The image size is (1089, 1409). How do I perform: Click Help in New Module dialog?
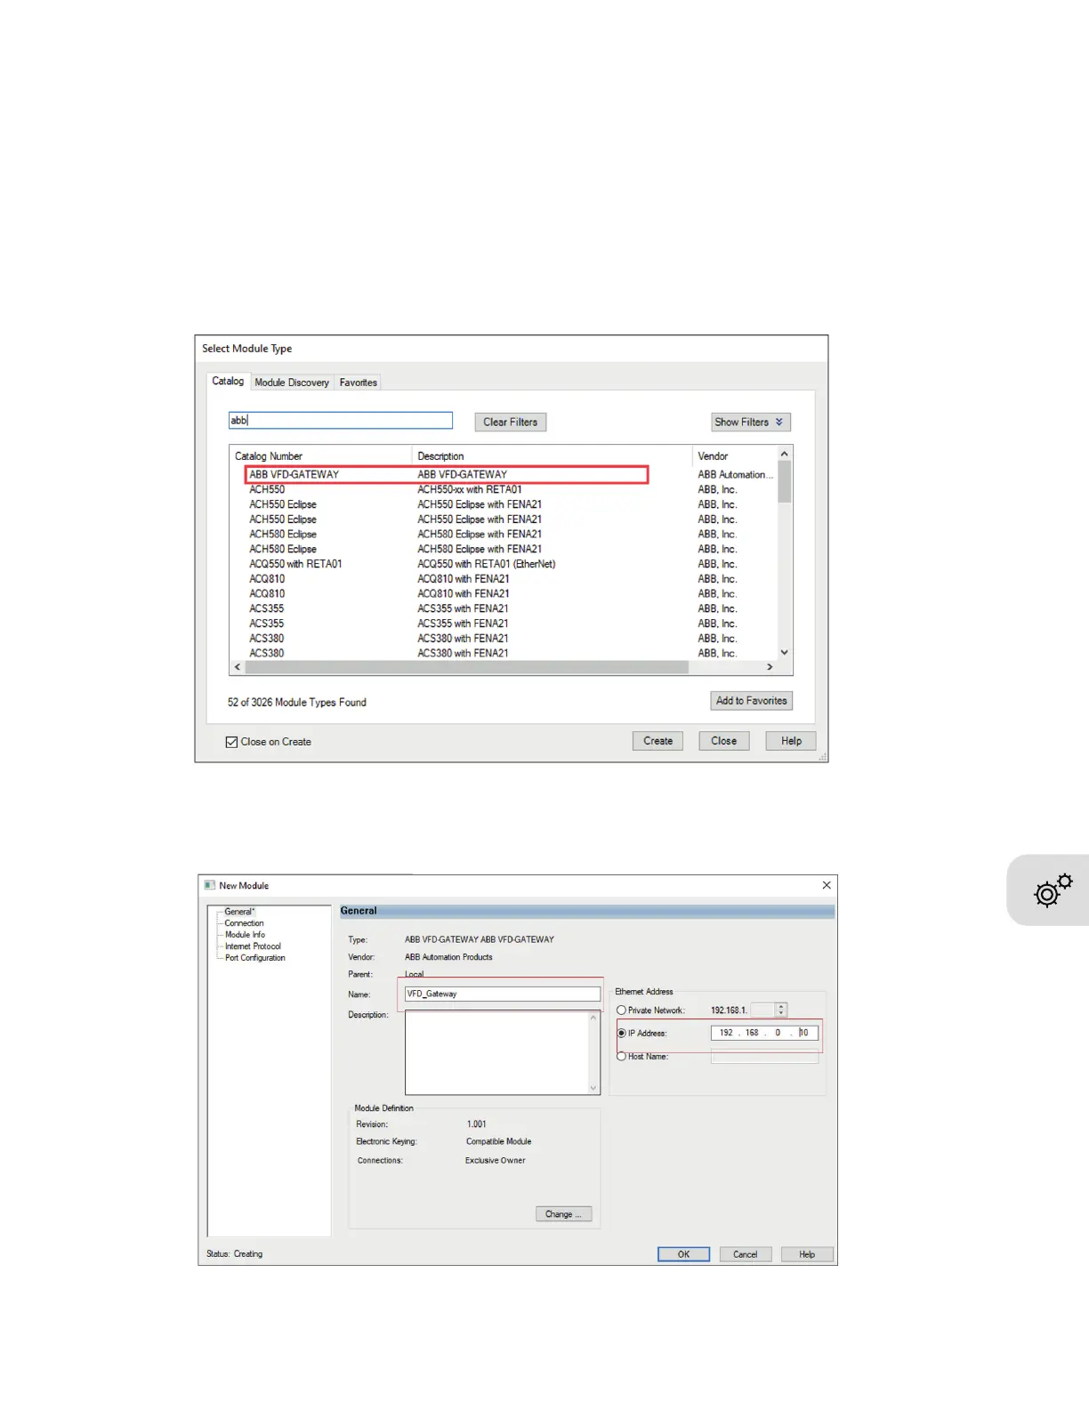(x=807, y=1254)
